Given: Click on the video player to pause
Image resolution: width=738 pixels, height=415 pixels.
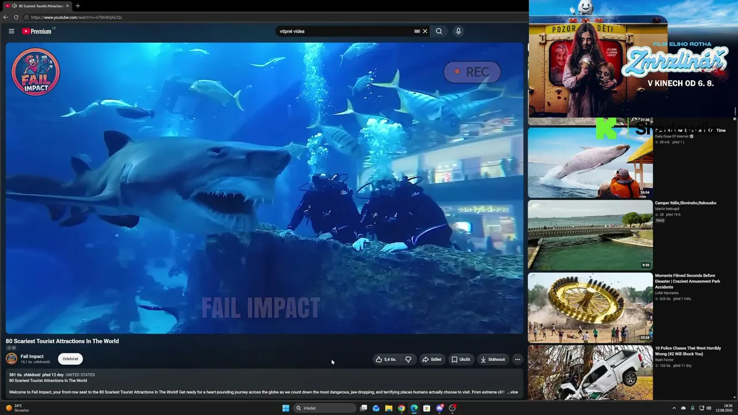Looking at the screenshot, I should 265,188.
